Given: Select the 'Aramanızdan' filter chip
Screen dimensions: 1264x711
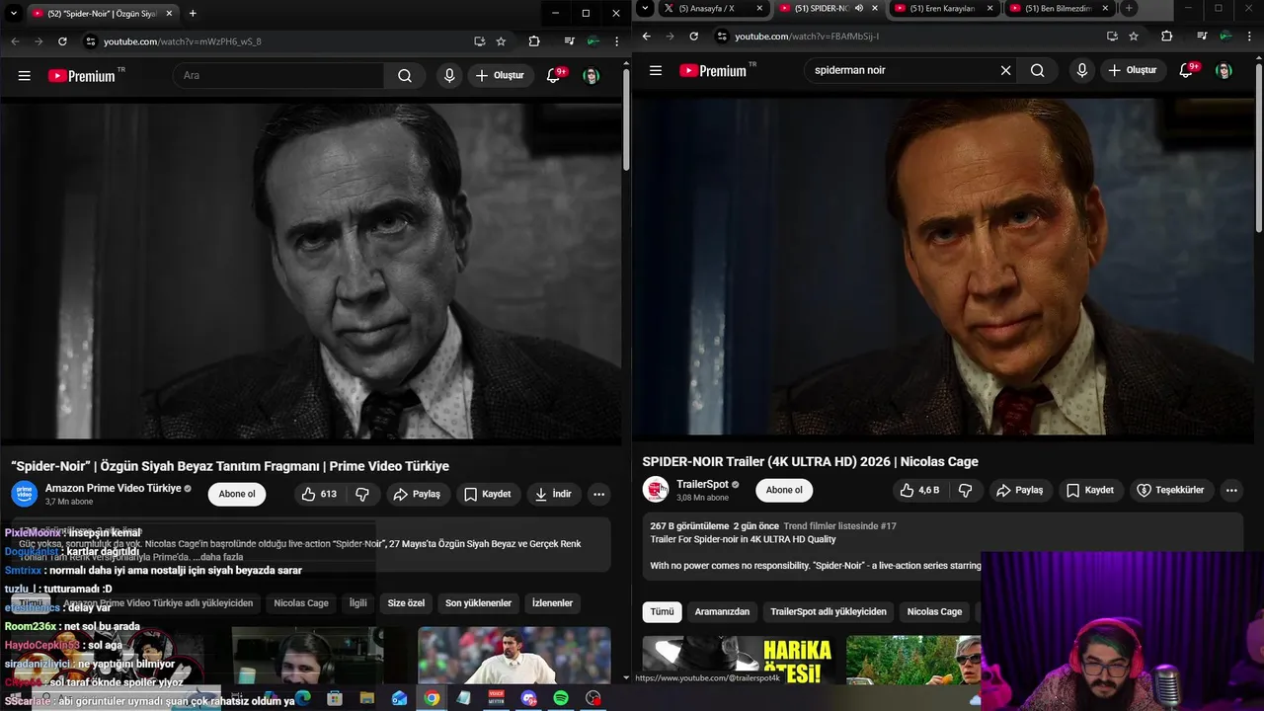Looking at the screenshot, I should coord(722,611).
